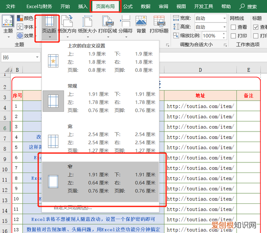Click the 数据核对告别加班 title cell

(93, 229)
